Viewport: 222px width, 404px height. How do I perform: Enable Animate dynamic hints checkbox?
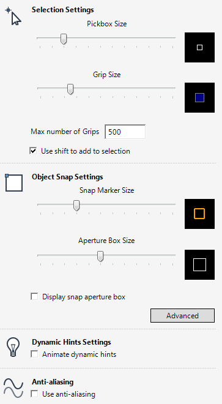click(34, 354)
